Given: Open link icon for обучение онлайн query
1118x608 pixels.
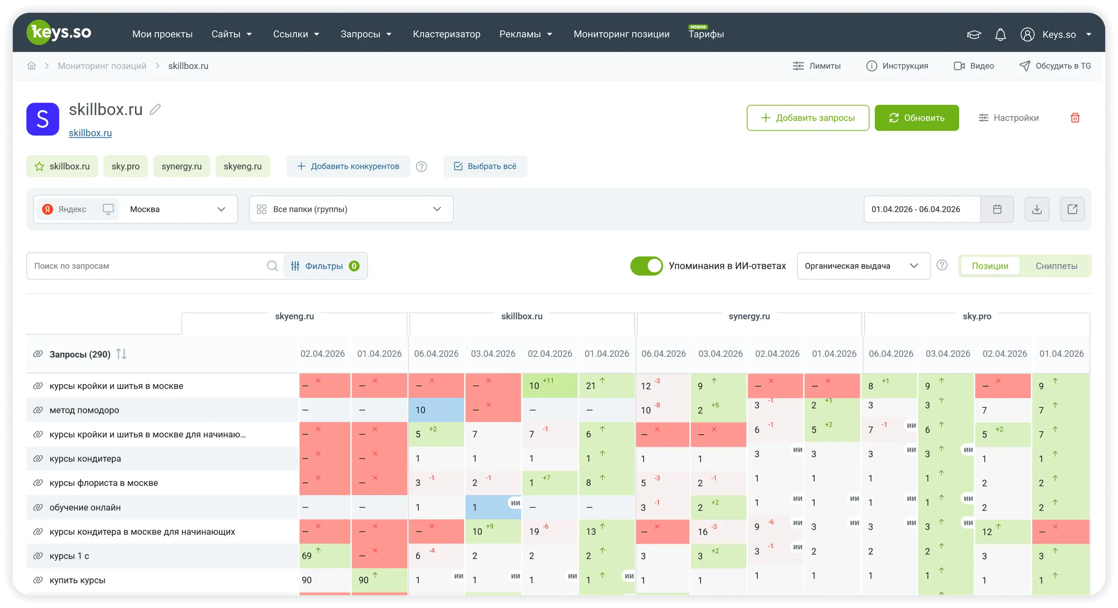Looking at the screenshot, I should (x=38, y=507).
